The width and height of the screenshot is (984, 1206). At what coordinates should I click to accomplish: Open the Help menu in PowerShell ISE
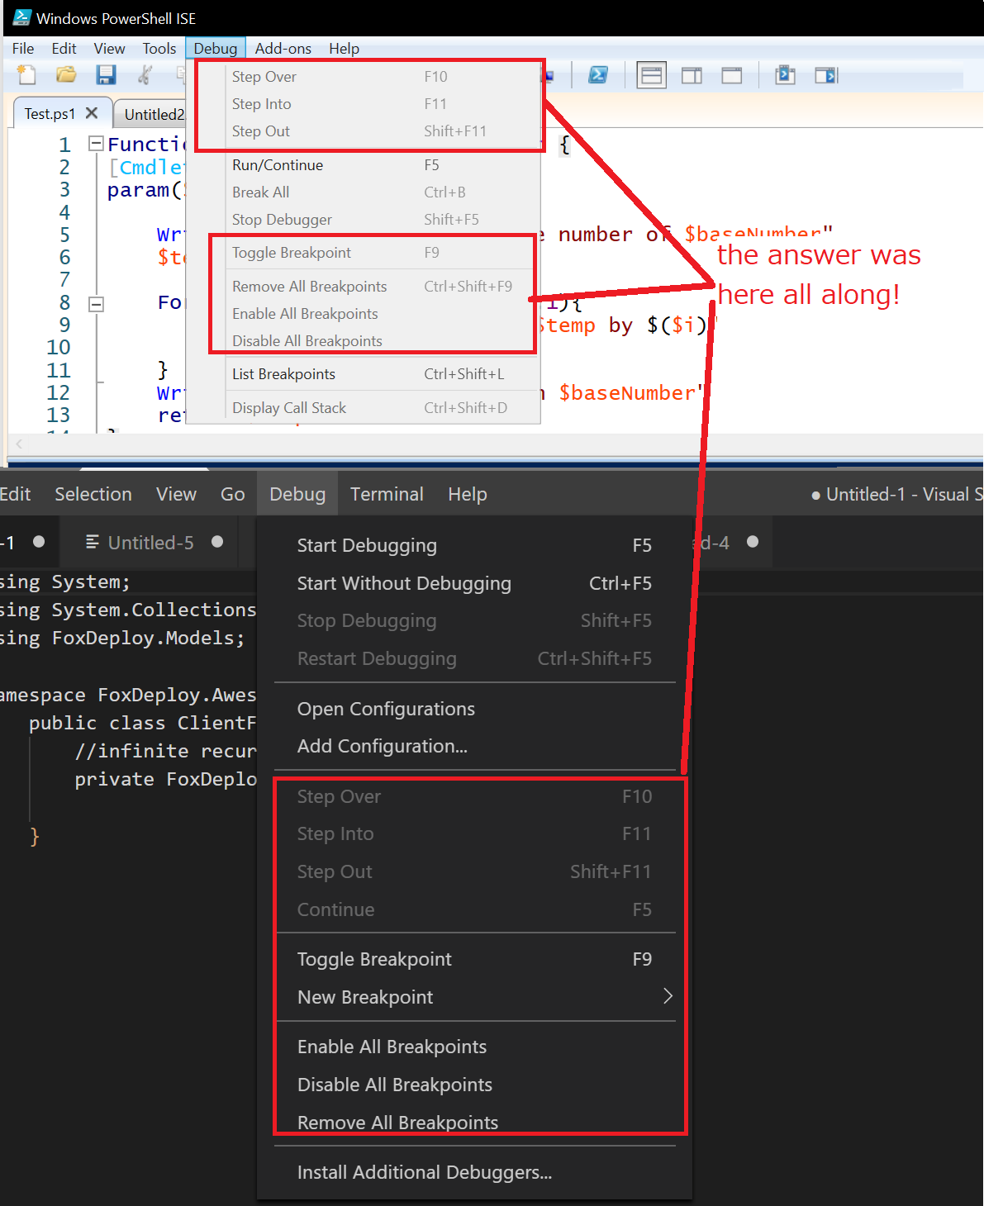(344, 49)
